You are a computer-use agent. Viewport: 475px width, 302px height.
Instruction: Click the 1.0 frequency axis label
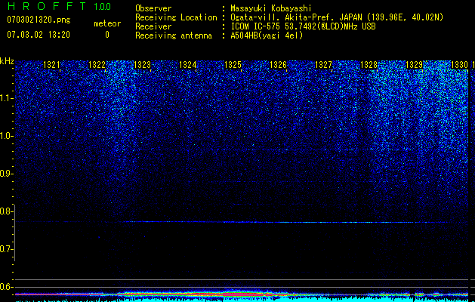coord(5,136)
